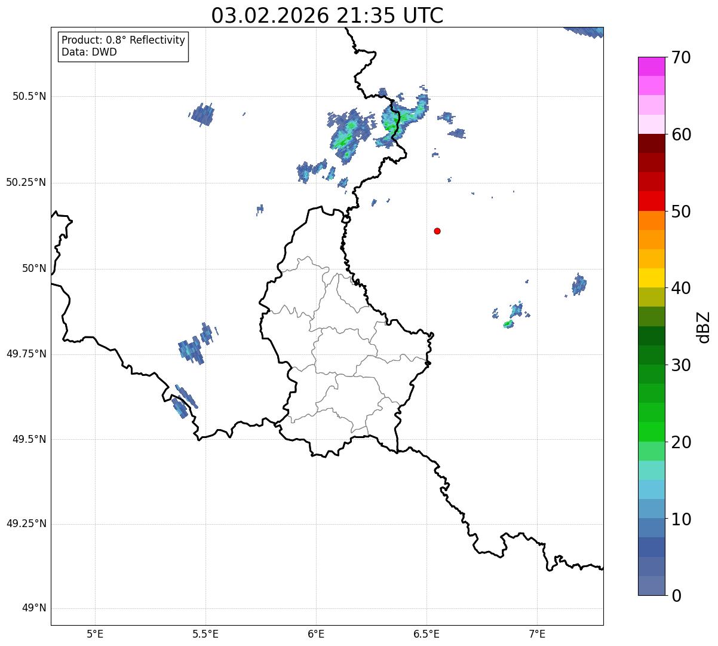This screenshot has width=718, height=646.
Task: Click the latitude label 50.25°N
Action: pyautogui.click(x=26, y=182)
